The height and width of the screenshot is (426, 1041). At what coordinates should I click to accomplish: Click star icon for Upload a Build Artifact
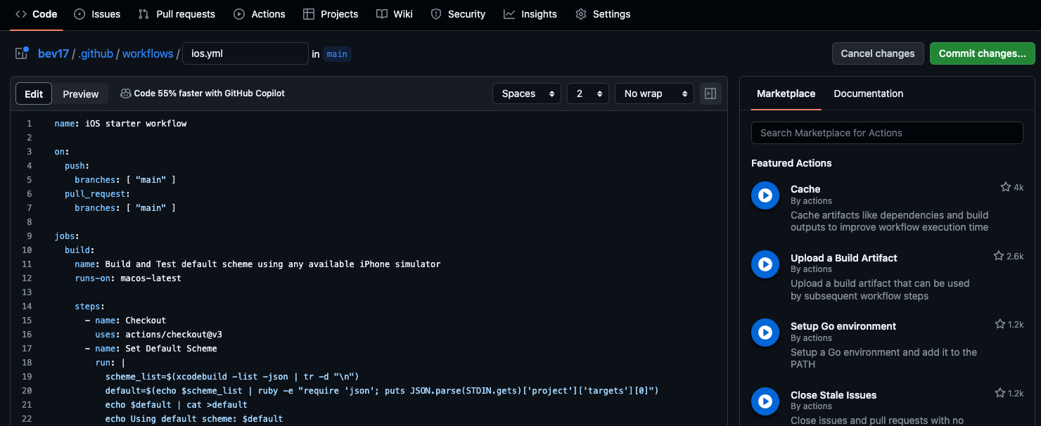point(998,257)
